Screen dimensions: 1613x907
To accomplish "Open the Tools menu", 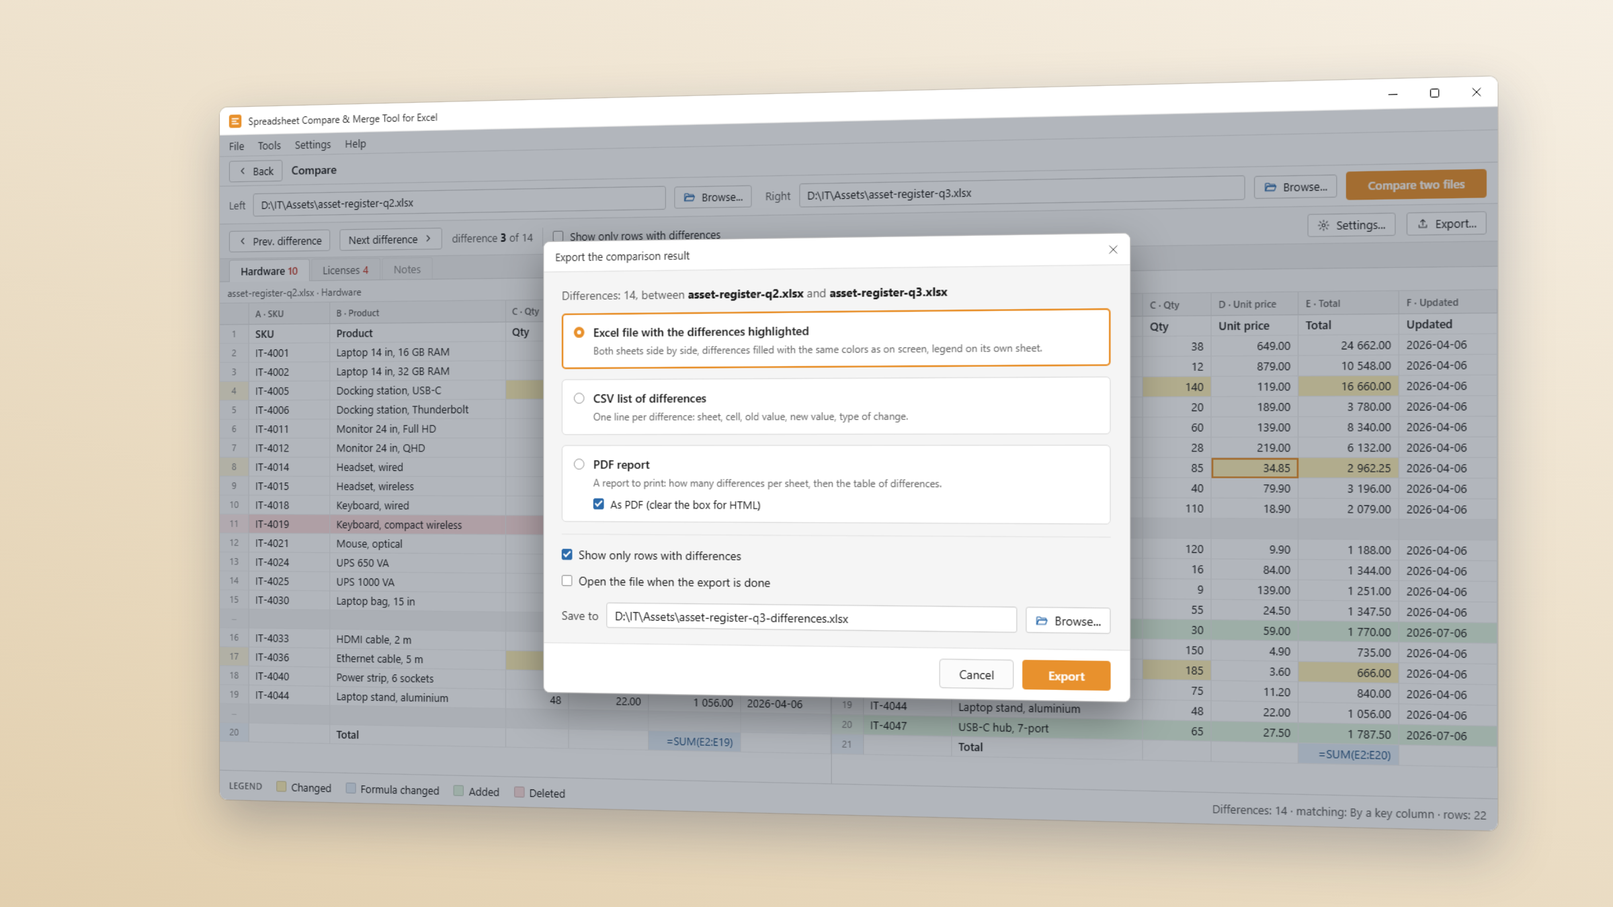I will point(269,145).
